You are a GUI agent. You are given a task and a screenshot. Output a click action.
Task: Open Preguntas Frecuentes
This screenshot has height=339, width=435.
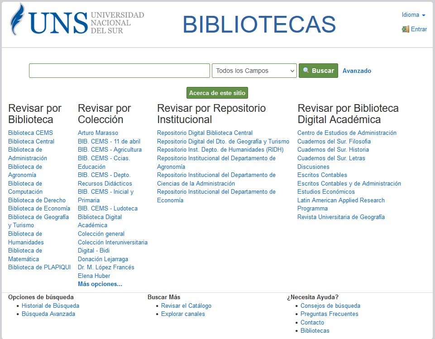(x=329, y=314)
